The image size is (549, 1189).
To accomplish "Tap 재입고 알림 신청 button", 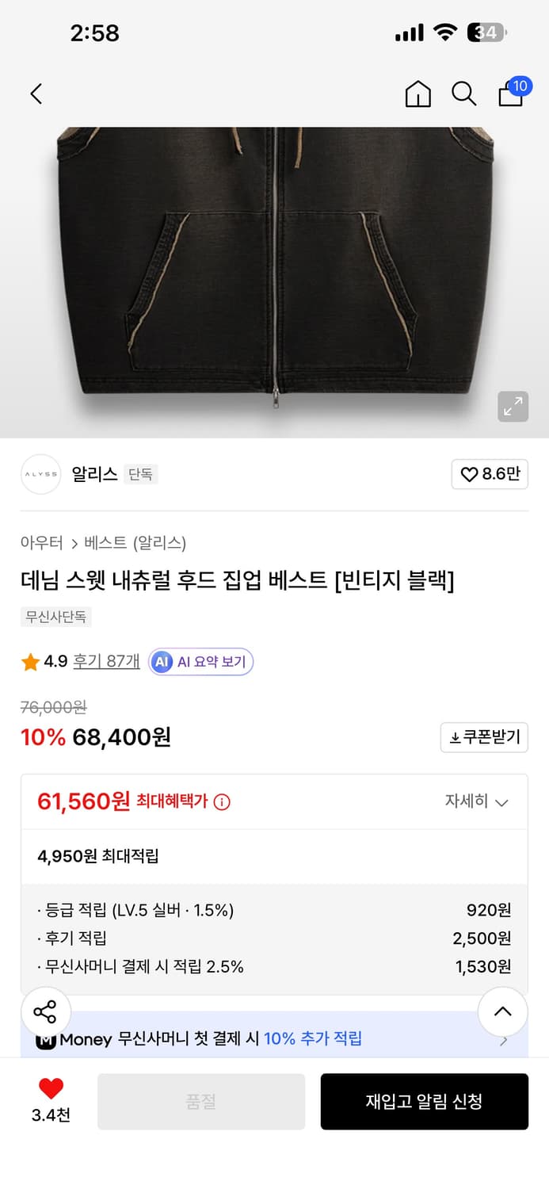I will (x=425, y=1101).
